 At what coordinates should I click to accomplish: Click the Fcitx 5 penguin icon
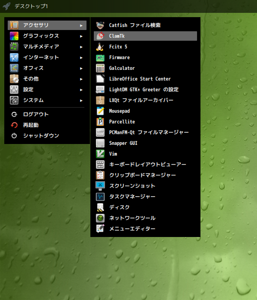(x=100, y=47)
